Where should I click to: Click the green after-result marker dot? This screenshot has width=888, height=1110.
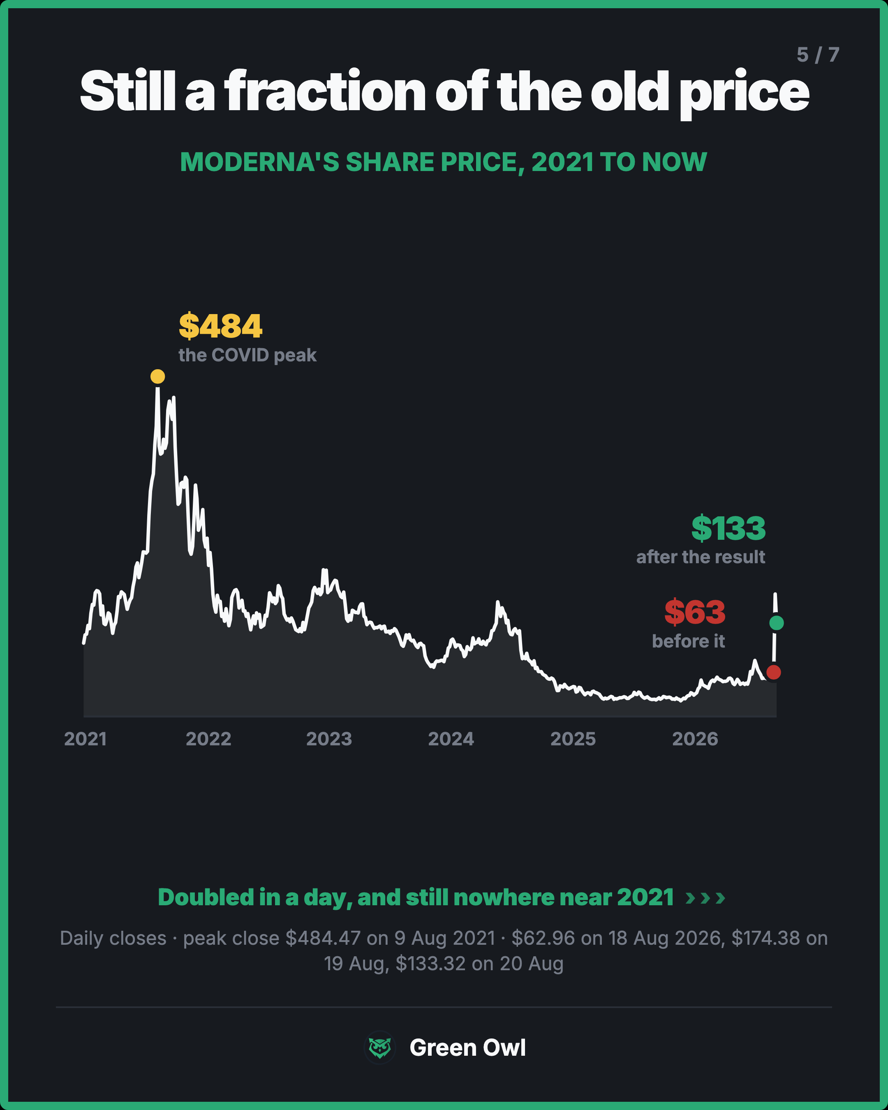pos(776,623)
